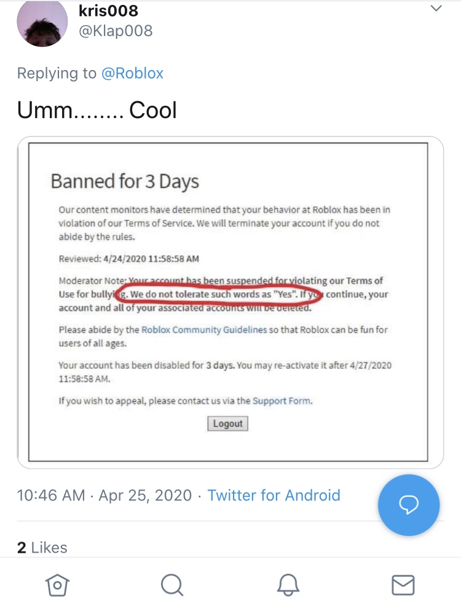Image resolution: width=461 pixels, height=605 pixels.
Task: Expand the tweet options chevron
Action: [x=436, y=9]
